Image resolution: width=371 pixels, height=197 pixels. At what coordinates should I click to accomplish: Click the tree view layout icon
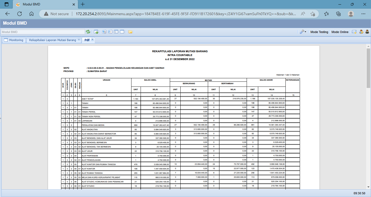click(x=105, y=32)
